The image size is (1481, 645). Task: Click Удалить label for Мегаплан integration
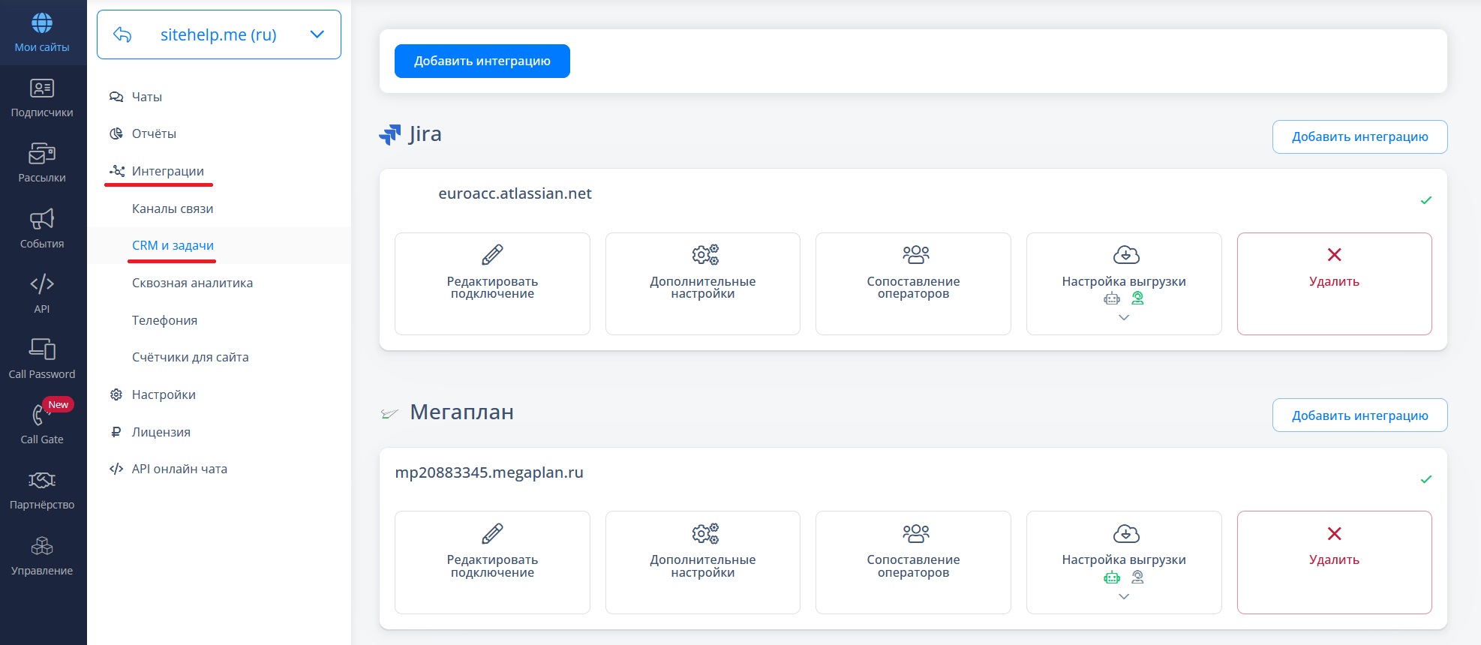coord(1334,560)
